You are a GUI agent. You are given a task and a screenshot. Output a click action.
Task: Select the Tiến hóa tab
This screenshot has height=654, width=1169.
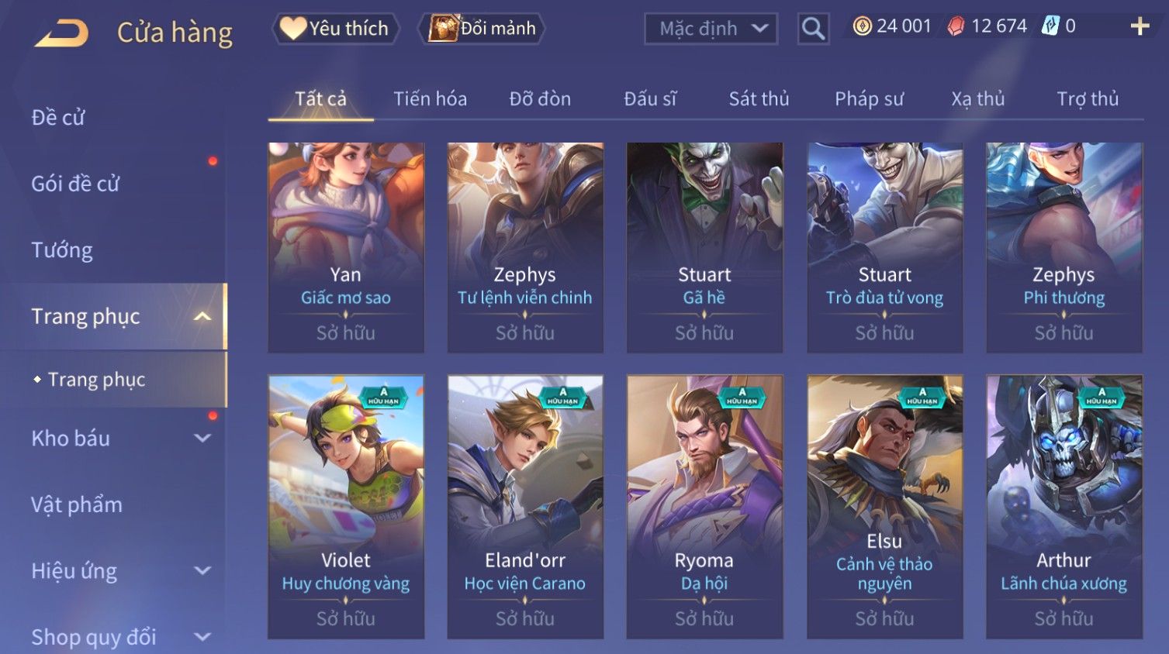pyautogui.click(x=430, y=98)
